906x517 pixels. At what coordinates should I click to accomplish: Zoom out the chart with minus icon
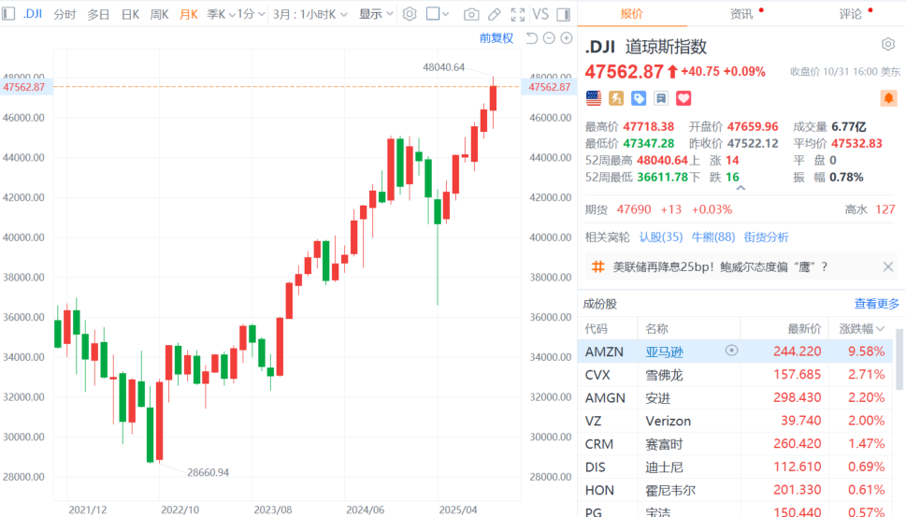[x=549, y=38]
